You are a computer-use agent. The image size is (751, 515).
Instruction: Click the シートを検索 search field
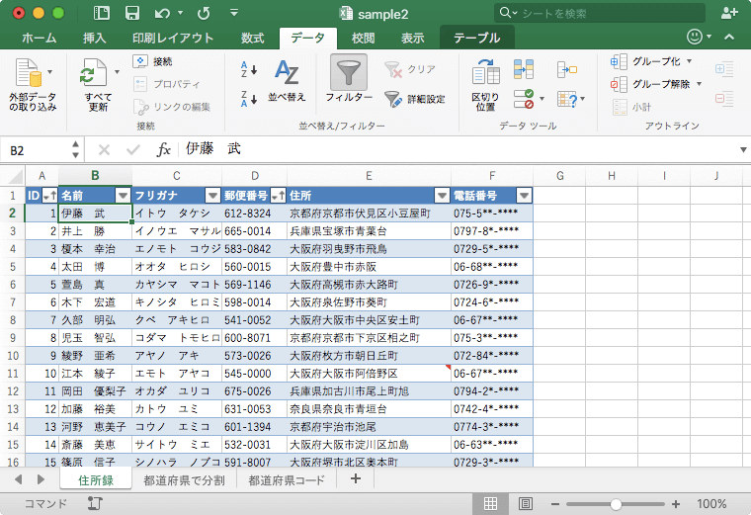(600, 13)
